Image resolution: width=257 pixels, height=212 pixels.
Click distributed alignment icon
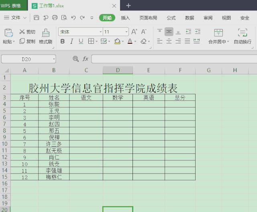coord(196,41)
